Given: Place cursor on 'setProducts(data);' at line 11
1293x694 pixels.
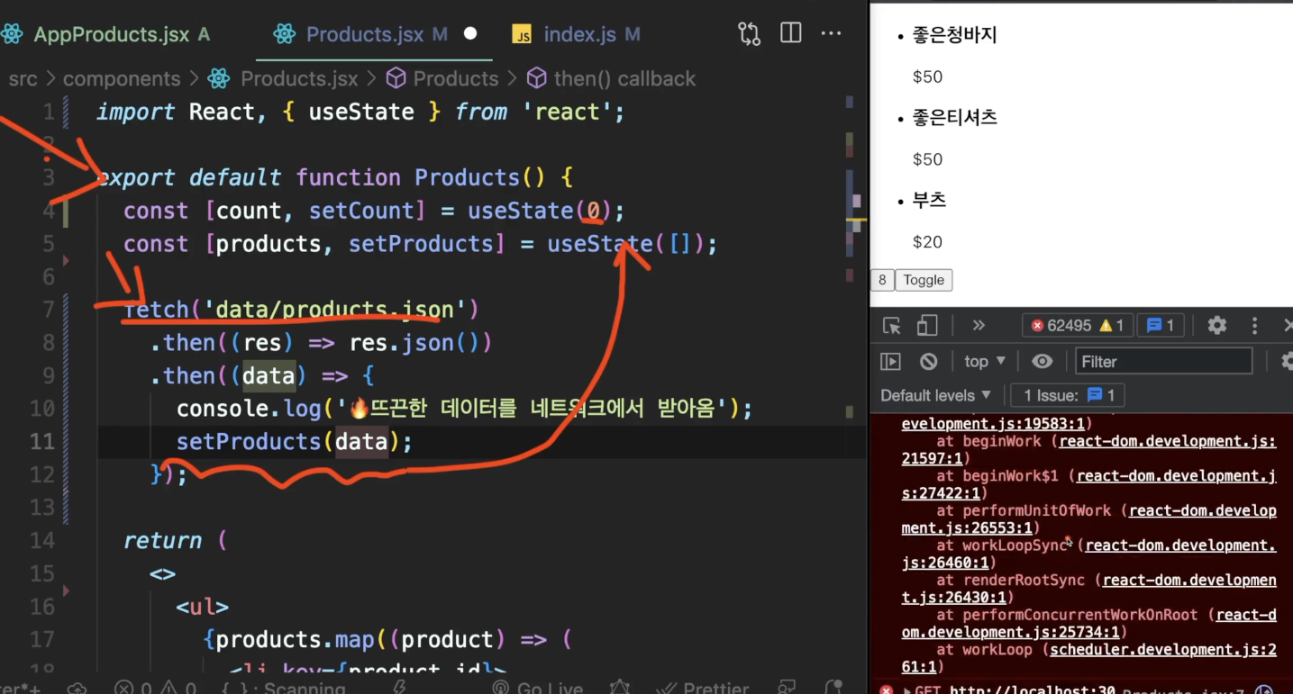Looking at the screenshot, I should click(294, 442).
